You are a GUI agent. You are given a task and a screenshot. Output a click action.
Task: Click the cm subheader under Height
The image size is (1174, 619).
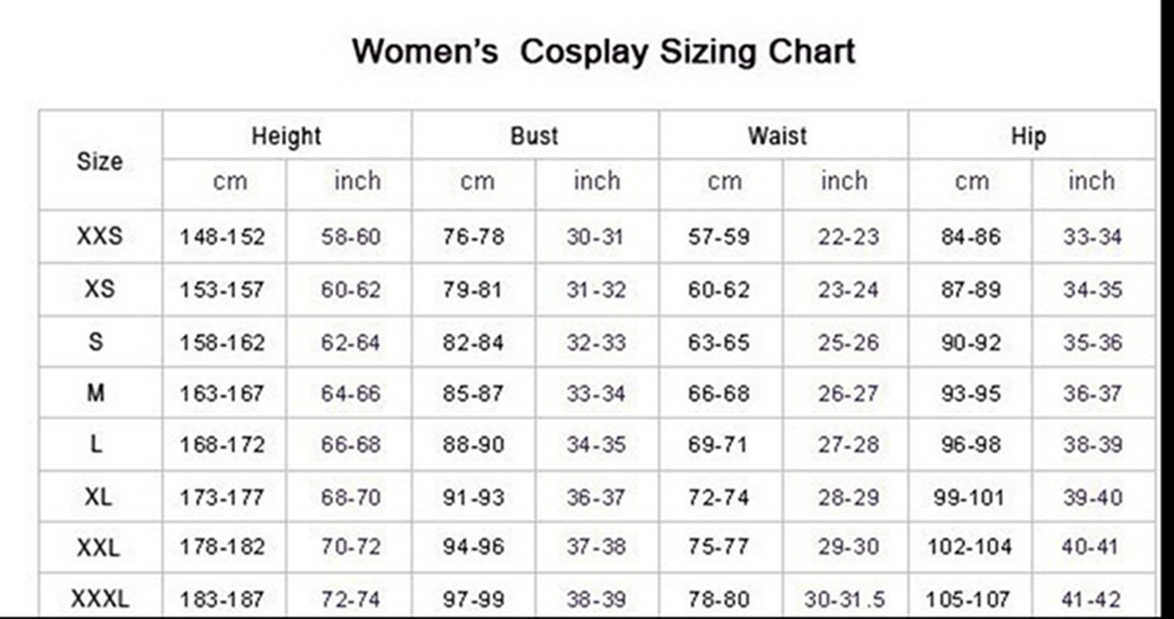[x=230, y=182]
